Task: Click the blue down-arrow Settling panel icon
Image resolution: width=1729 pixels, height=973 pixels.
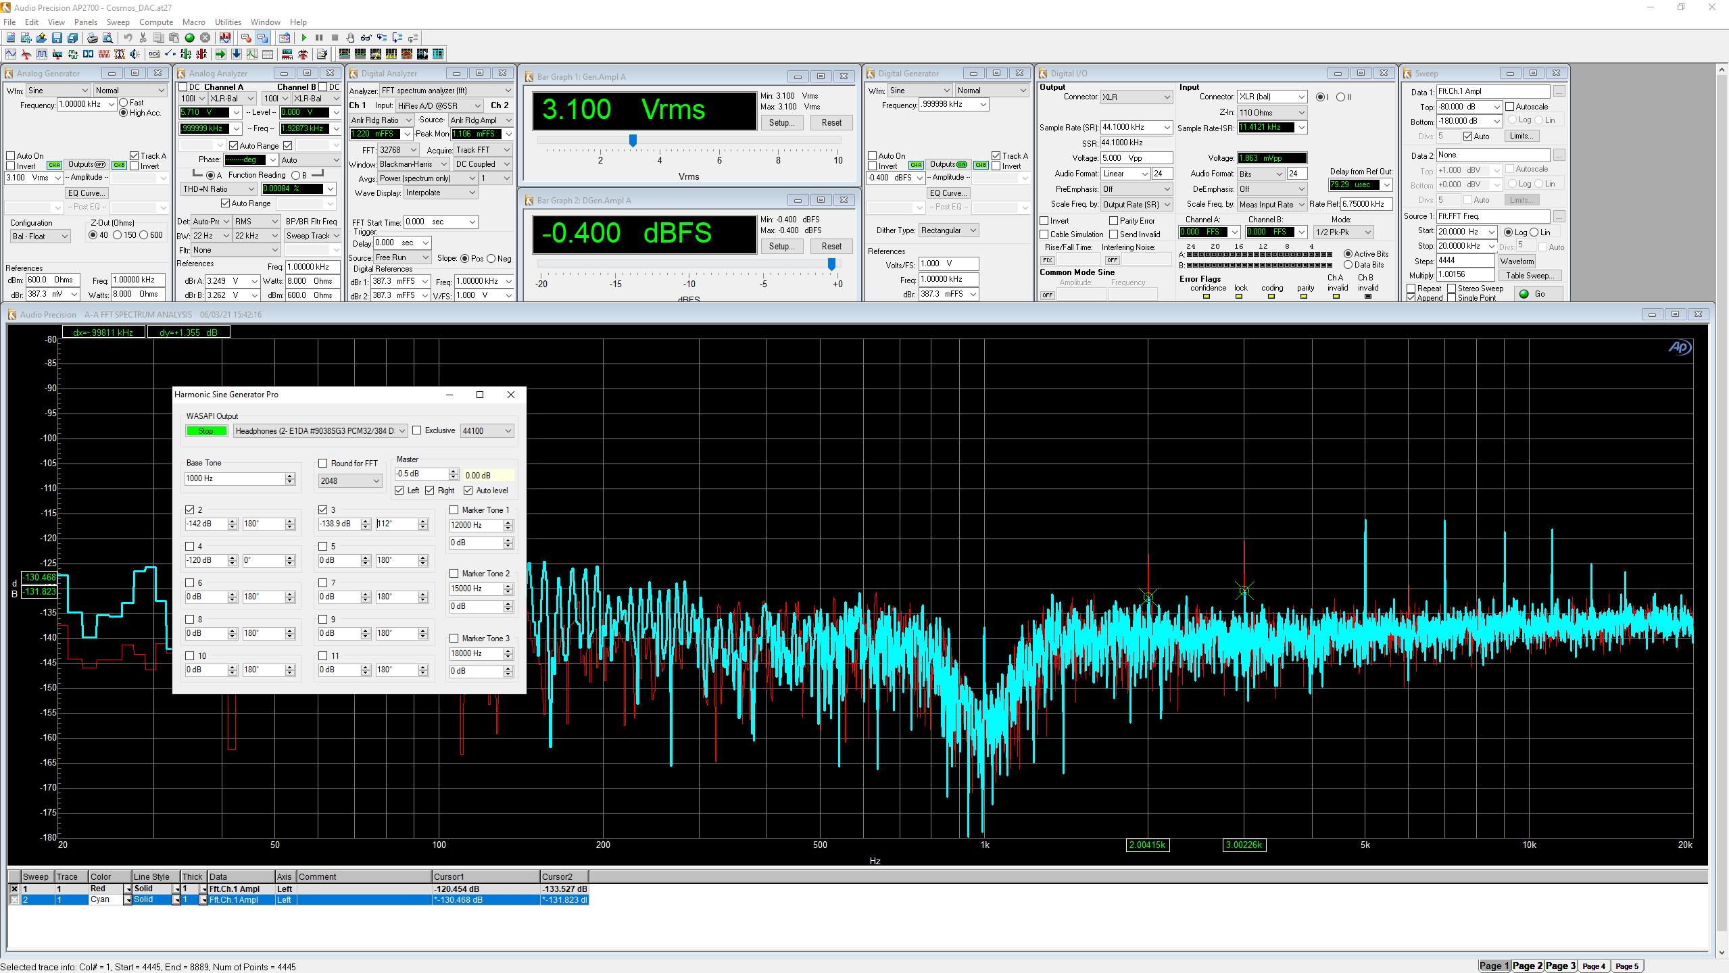Action: point(237,54)
